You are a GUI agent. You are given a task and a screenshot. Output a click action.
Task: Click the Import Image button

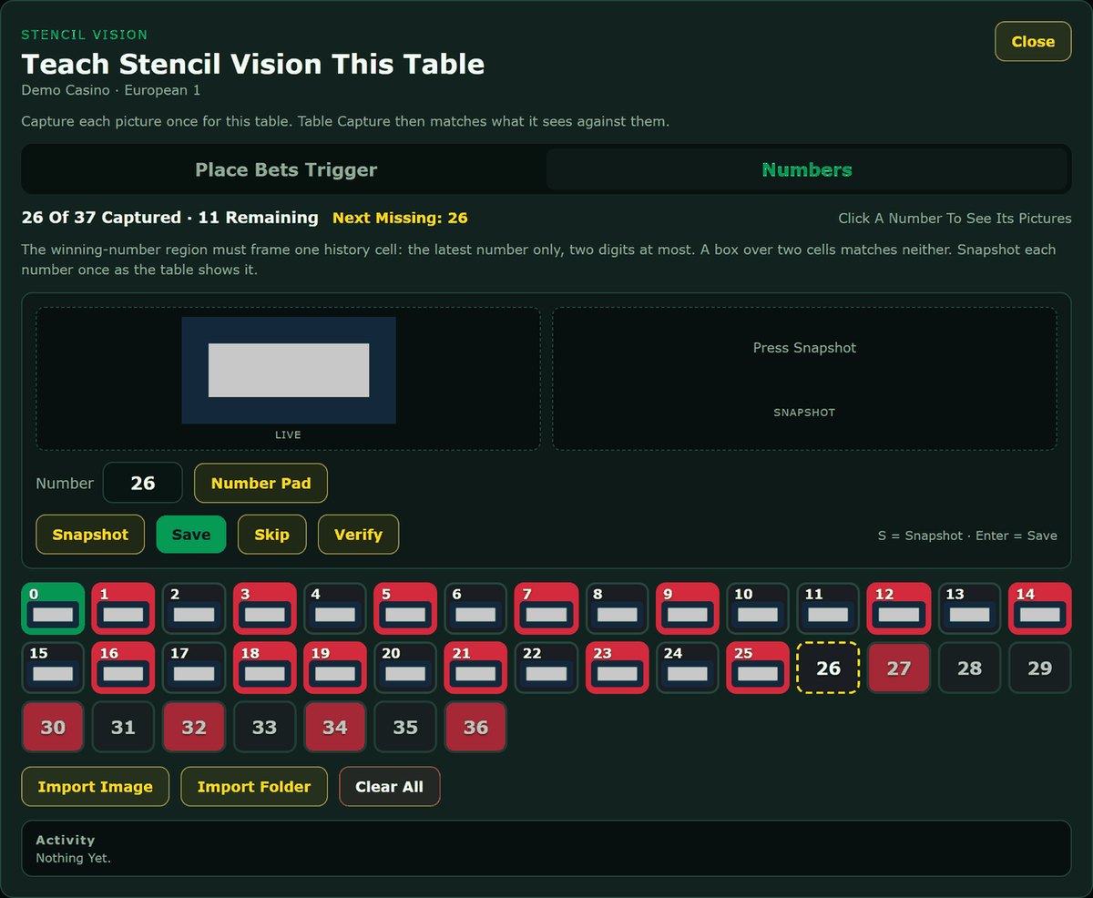pyautogui.click(x=96, y=787)
